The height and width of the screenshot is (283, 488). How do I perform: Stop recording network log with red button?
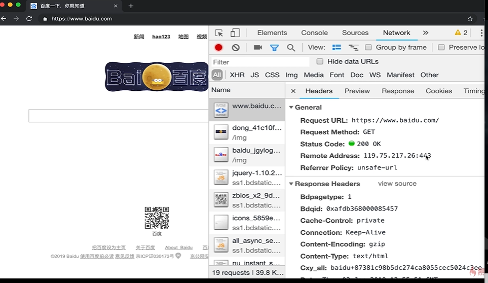(218, 47)
